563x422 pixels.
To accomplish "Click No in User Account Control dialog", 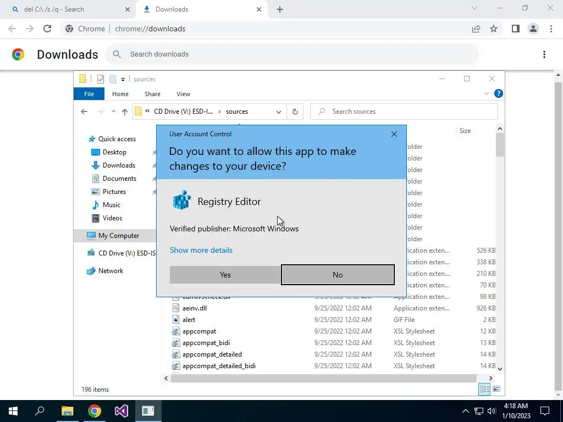I will point(338,275).
